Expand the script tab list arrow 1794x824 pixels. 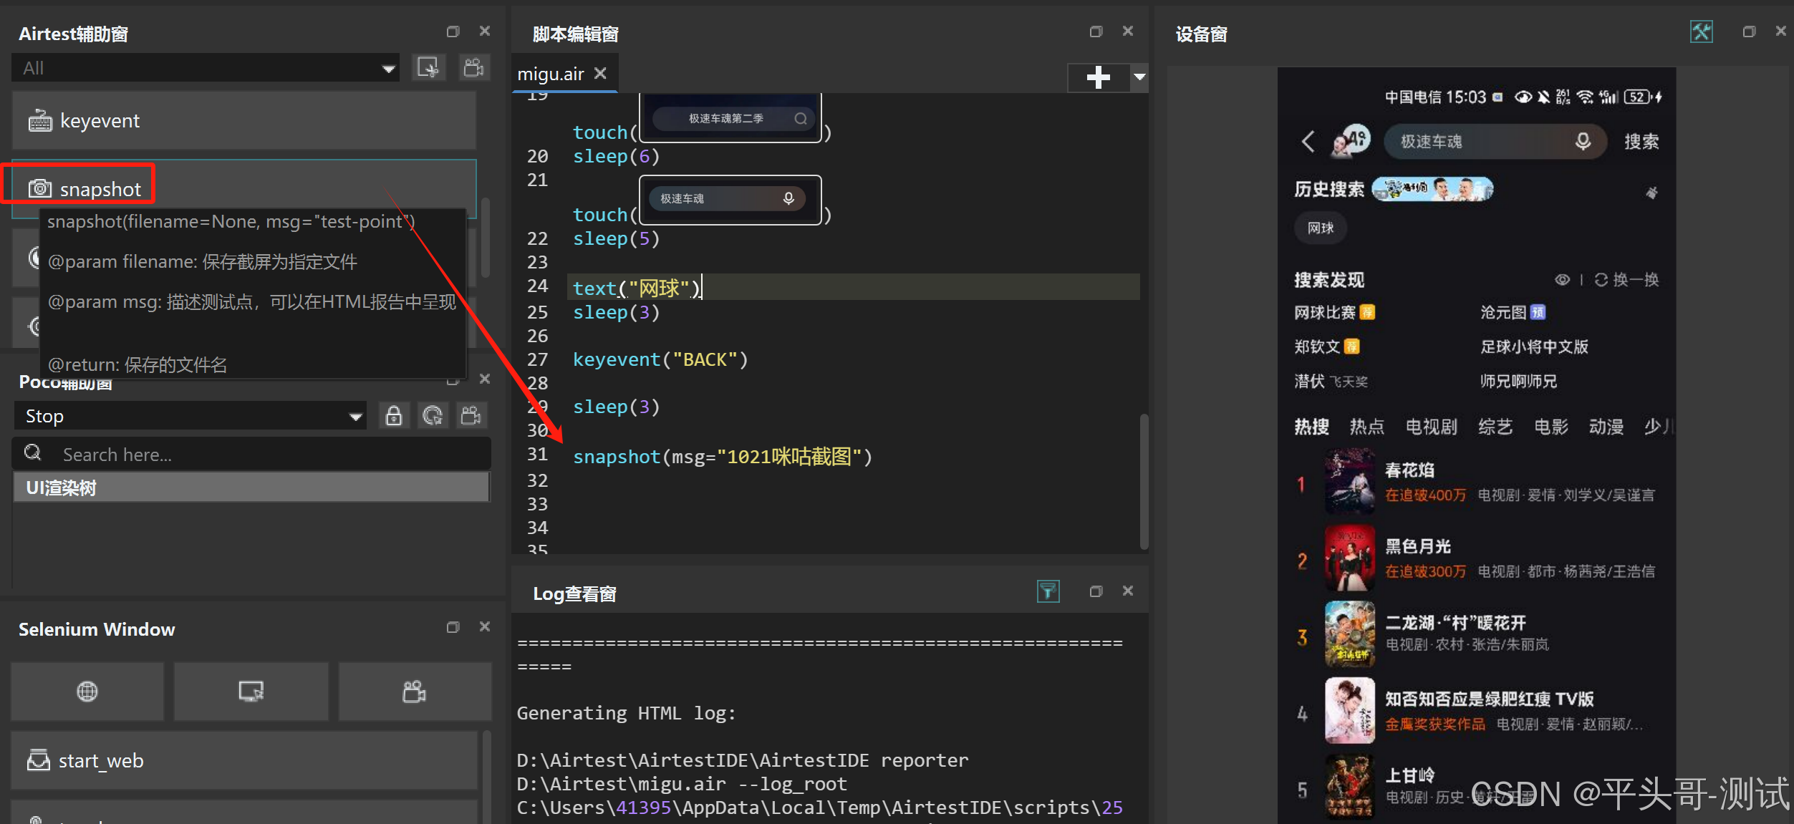(x=1139, y=77)
